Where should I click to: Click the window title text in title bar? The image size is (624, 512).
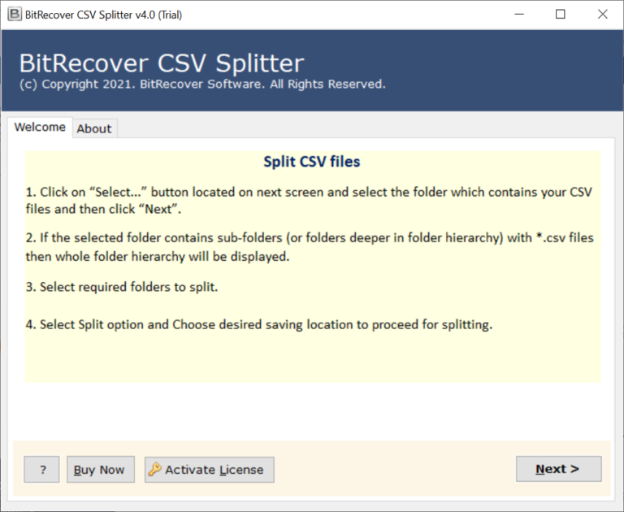103,15
